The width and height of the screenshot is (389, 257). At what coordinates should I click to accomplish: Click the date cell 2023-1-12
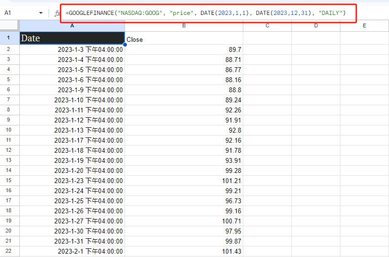(x=72, y=120)
